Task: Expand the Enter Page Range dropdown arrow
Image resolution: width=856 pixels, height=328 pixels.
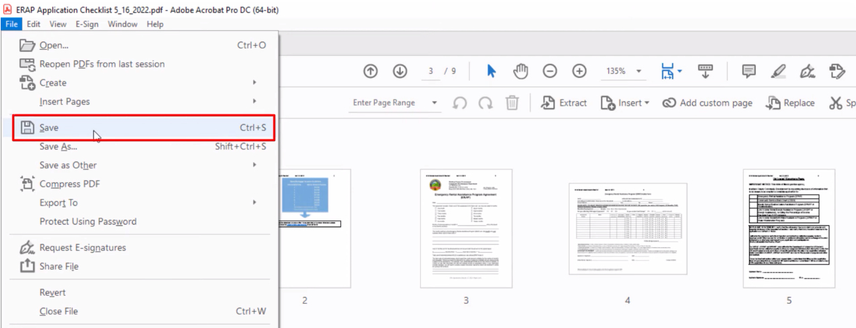Action: (435, 103)
